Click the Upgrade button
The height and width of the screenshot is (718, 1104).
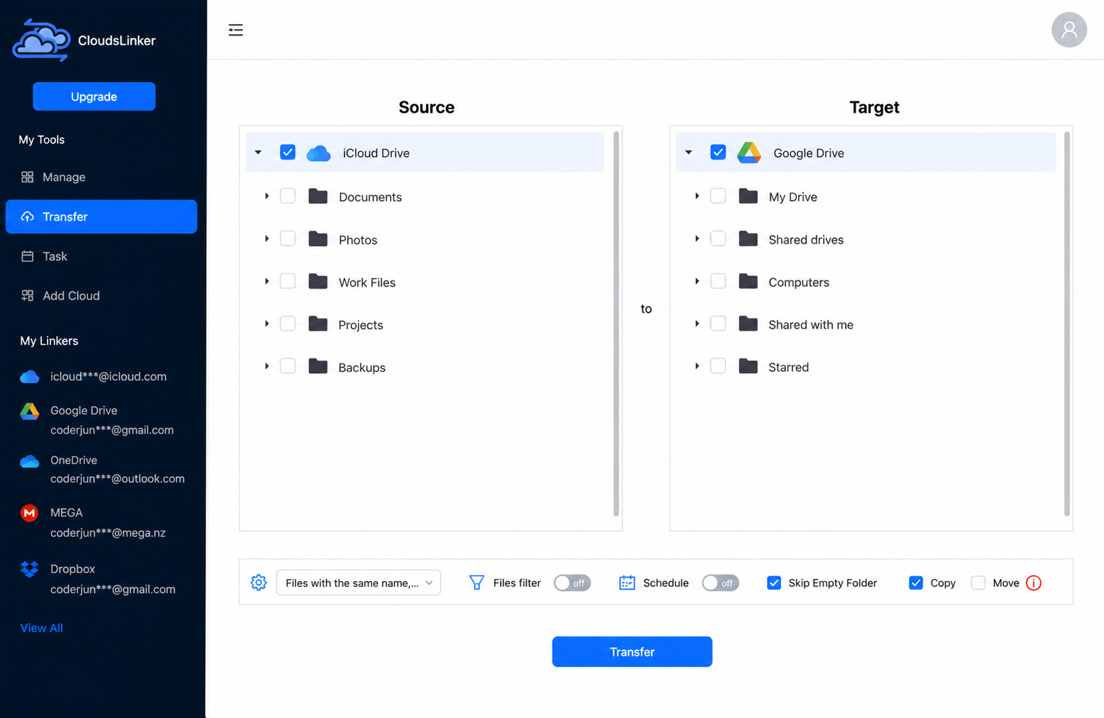(94, 96)
